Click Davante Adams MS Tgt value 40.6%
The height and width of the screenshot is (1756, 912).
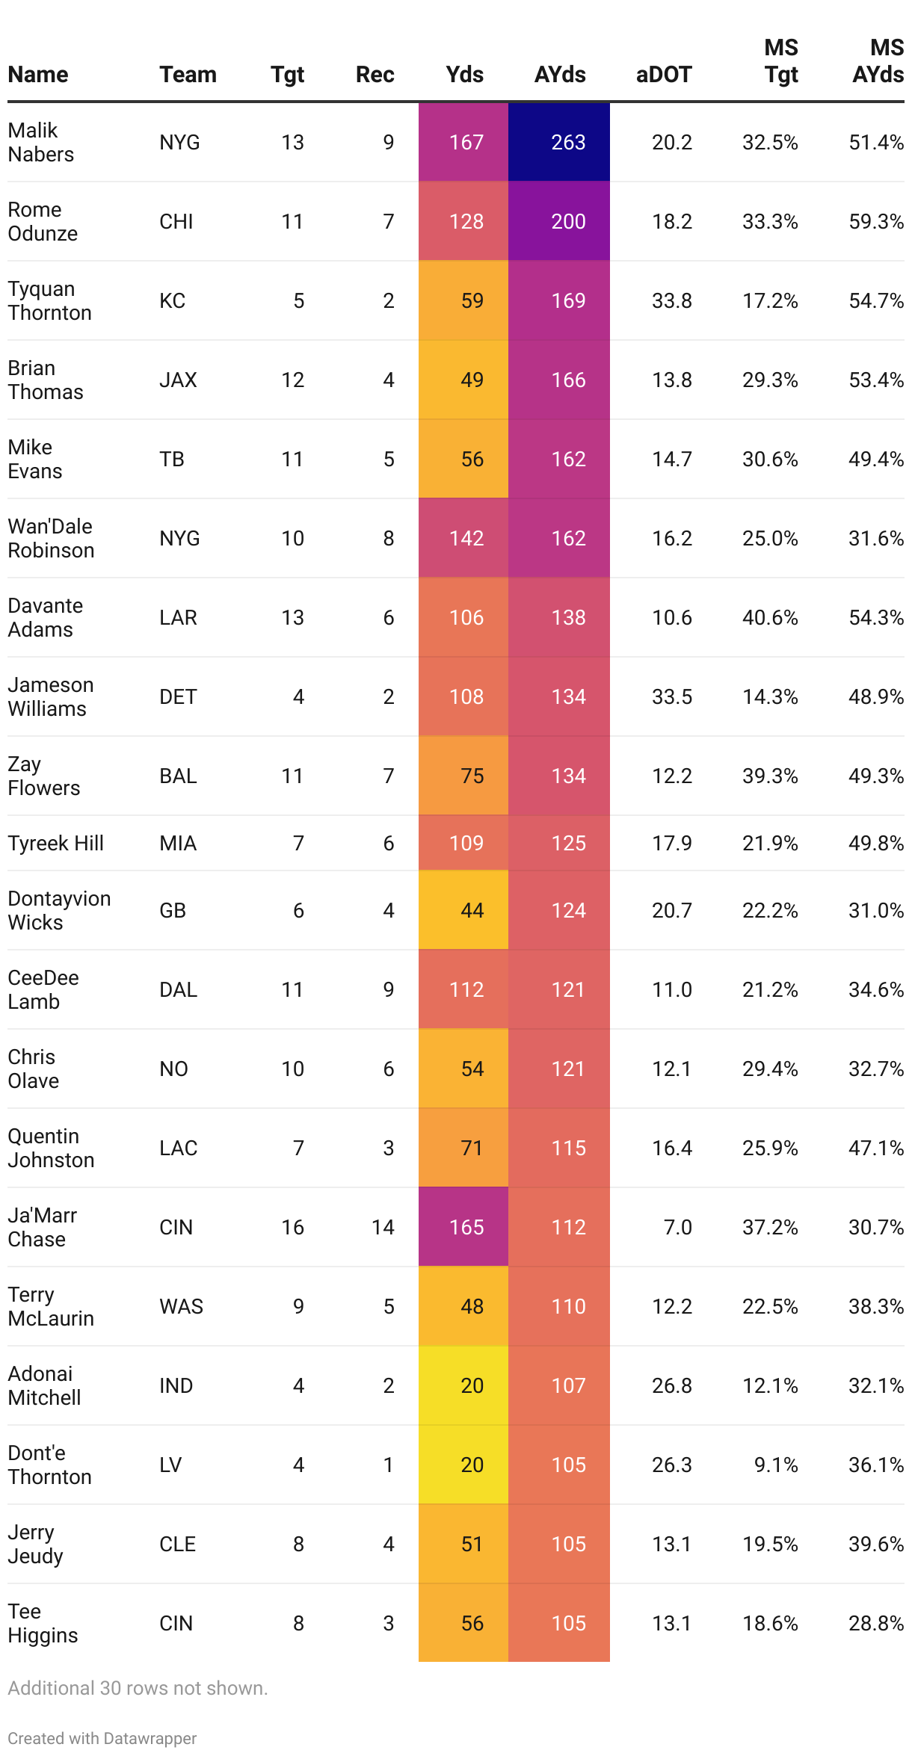[770, 617]
